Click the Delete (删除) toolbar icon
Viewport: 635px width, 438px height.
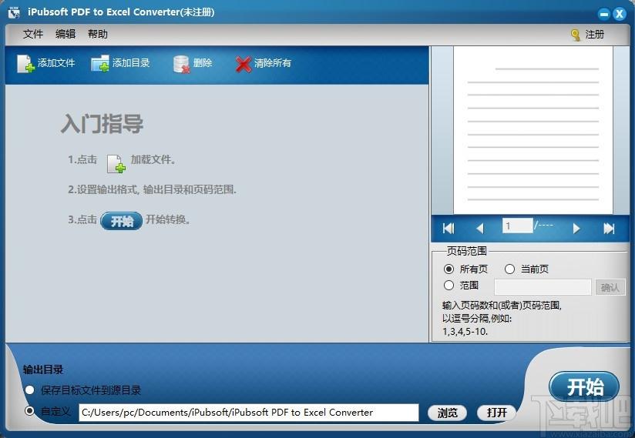click(x=181, y=64)
